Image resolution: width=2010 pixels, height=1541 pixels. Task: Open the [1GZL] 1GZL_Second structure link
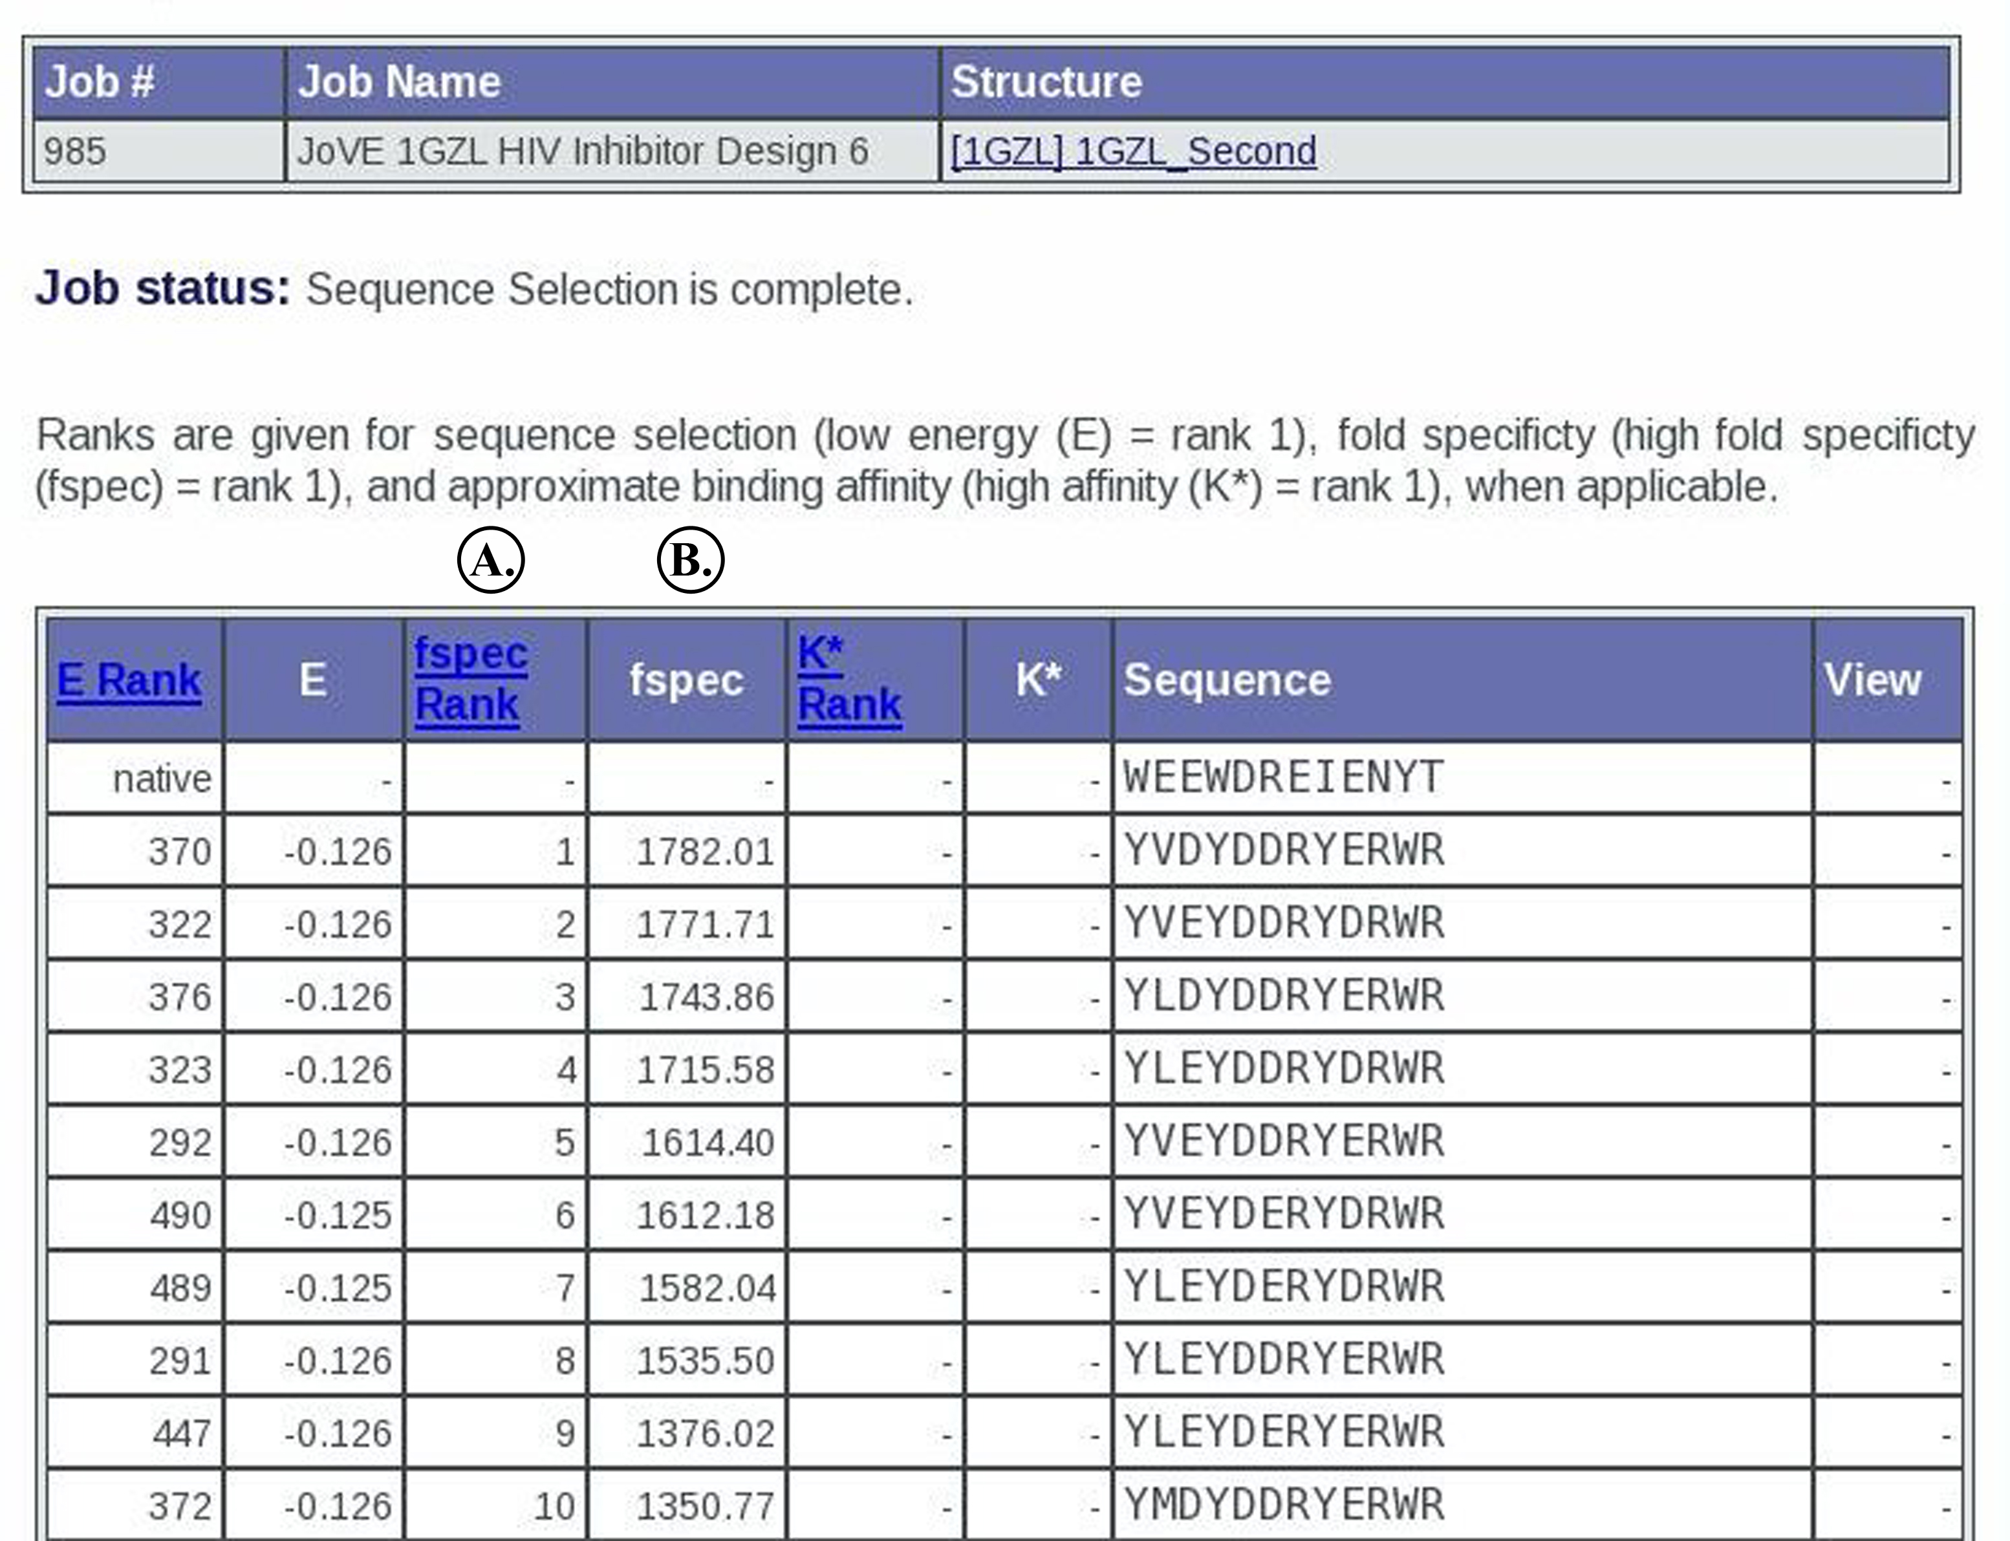(x=1133, y=151)
